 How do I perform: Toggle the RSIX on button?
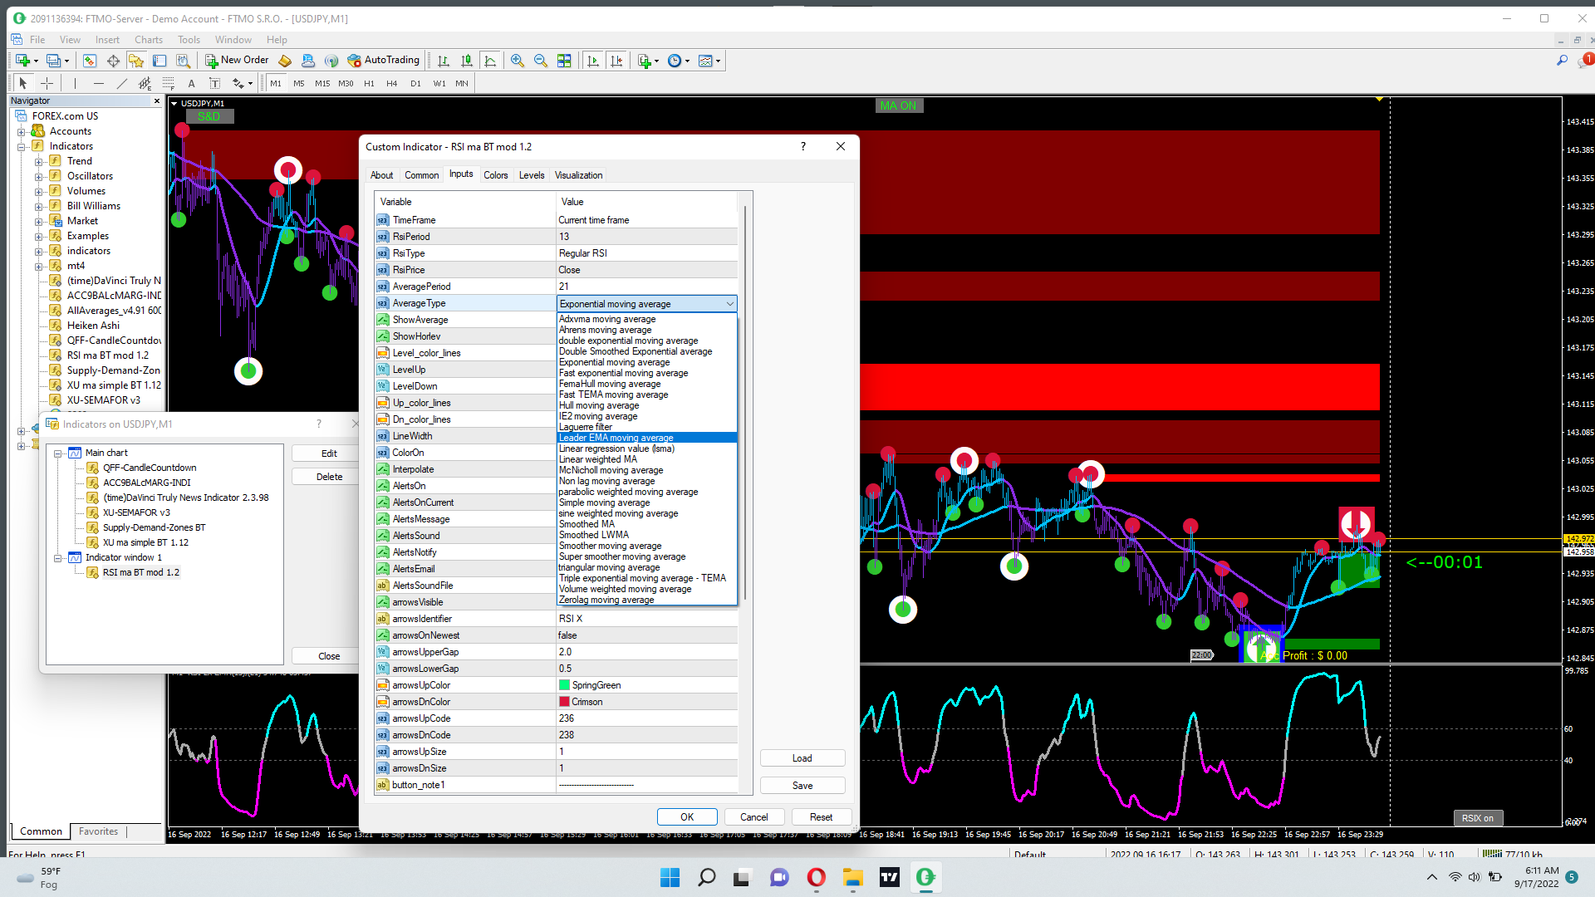pos(1477,818)
